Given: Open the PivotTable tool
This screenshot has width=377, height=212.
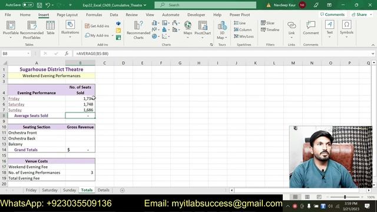Looking at the screenshot, I should point(11,29).
